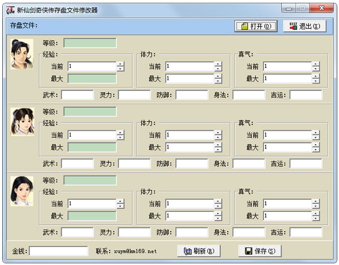
Task: Click second character's 武术 field
Action: pyautogui.click(x=77, y=164)
